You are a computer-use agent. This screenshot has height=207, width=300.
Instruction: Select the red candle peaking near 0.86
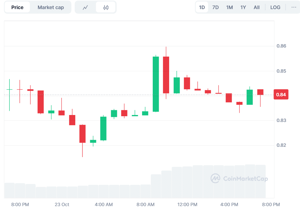click(x=166, y=75)
